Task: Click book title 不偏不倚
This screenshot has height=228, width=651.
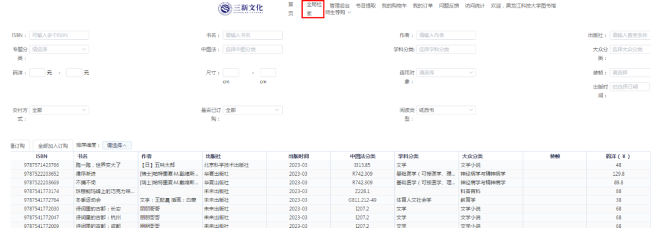Action: [x=86, y=182]
